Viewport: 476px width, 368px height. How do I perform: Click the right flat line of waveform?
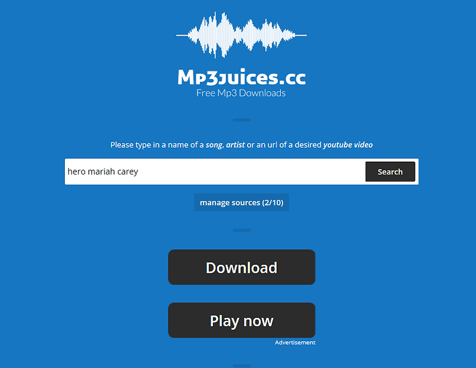(300, 35)
